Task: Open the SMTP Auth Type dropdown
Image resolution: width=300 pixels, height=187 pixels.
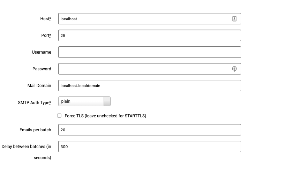Action: [x=84, y=101]
